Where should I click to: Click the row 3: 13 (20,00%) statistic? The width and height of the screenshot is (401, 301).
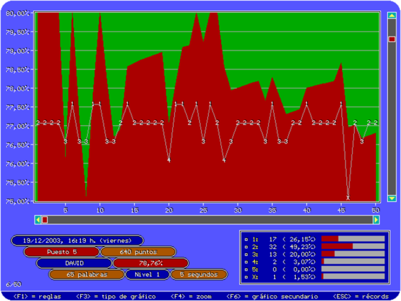tap(315, 254)
